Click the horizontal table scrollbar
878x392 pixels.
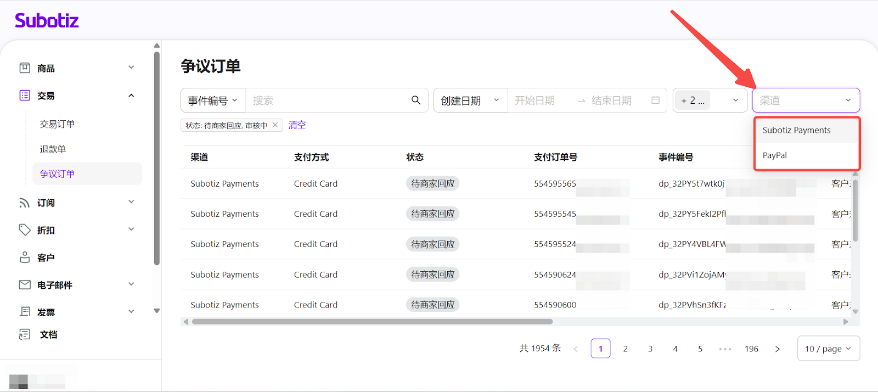click(x=372, y=322)
